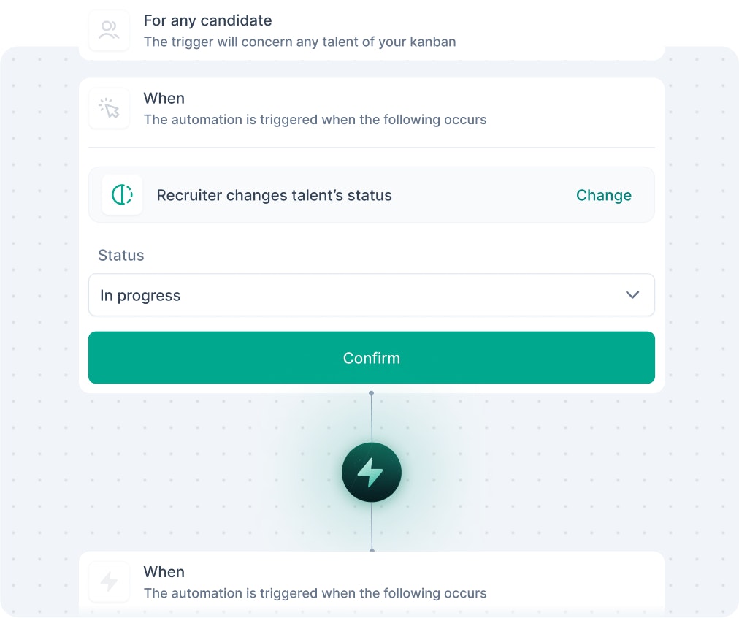
Task: Click the Status field label
Action: (x=120, y=255)
